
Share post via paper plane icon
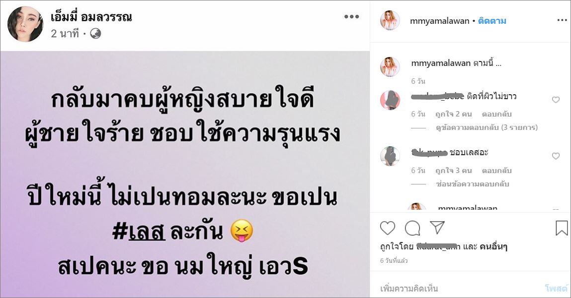(437, 228)
